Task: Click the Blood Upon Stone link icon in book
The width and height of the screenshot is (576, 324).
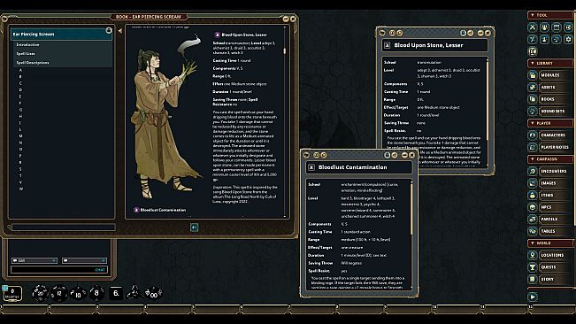Action: tap(217, 35)
